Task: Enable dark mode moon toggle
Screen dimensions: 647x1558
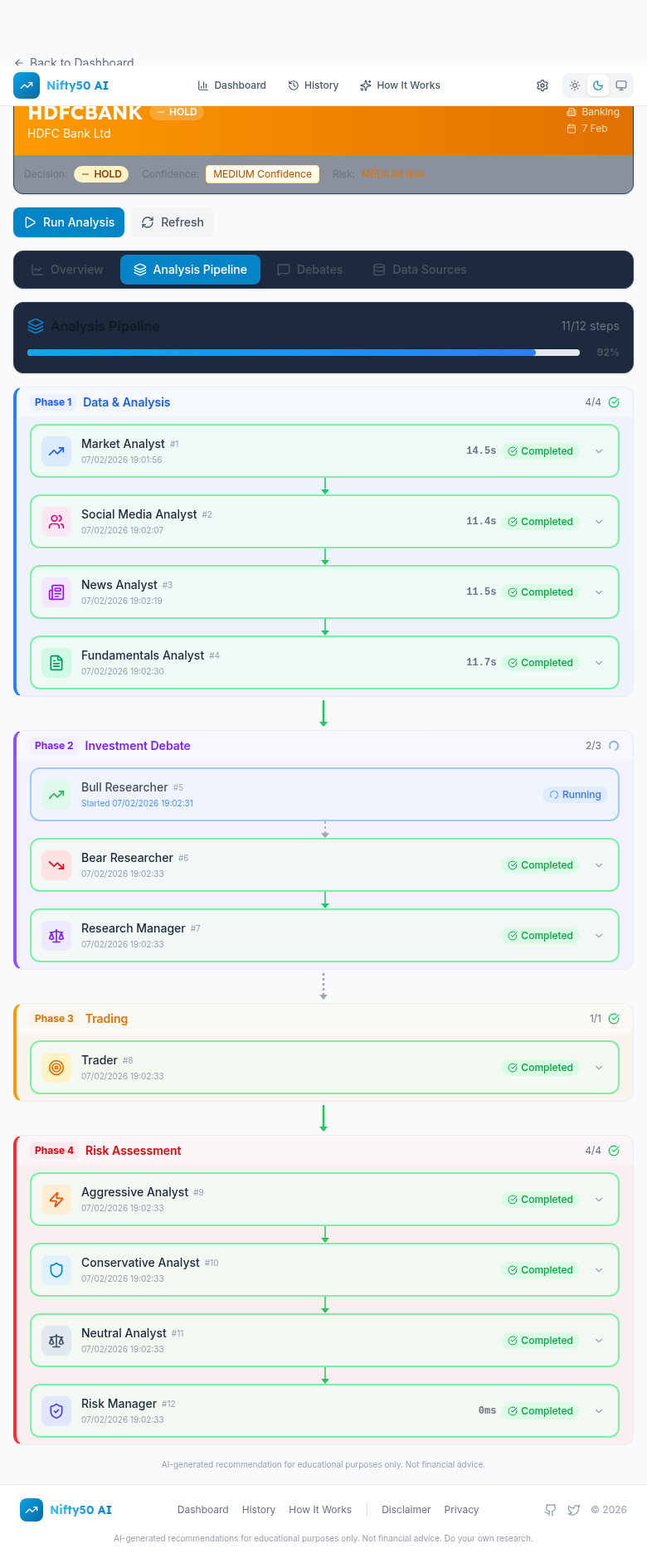Action: [x=598, y=85]
